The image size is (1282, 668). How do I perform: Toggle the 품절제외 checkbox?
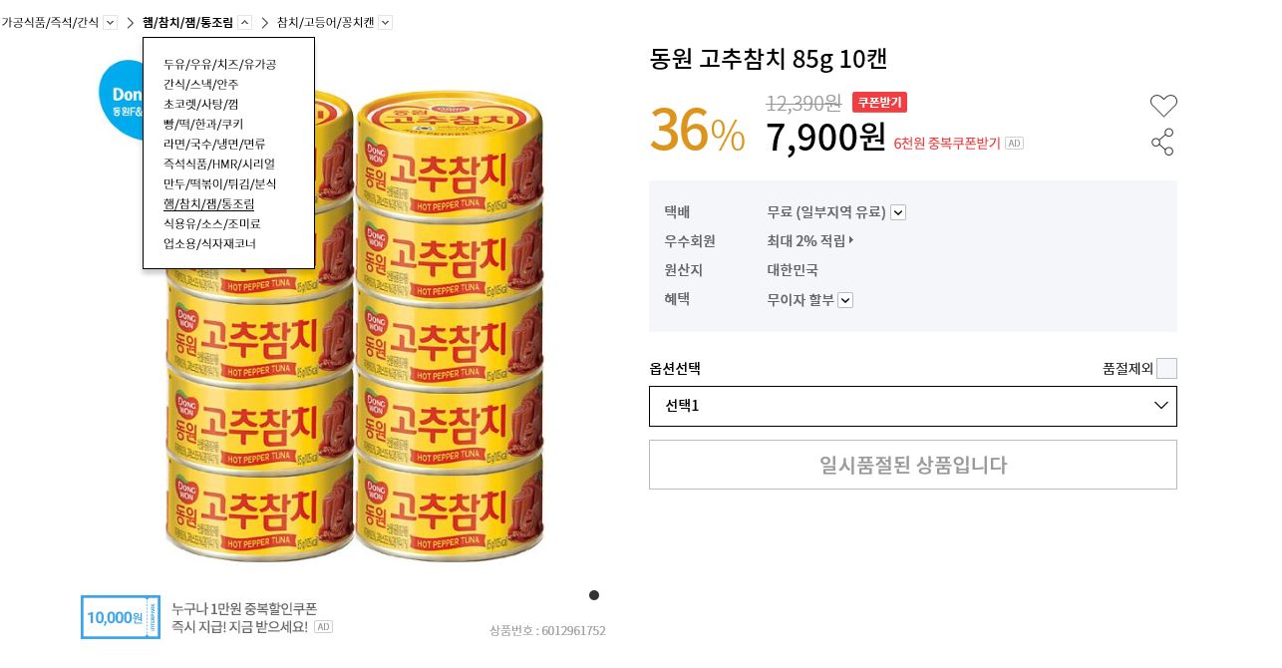[1166, 369]
